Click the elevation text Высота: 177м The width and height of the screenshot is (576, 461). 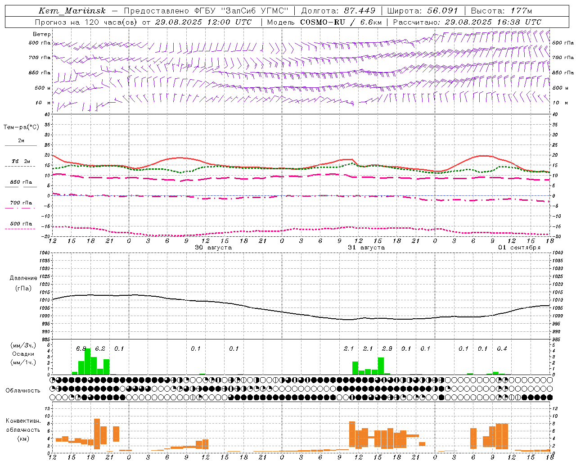pyautogui.click(x=501, y=11)
